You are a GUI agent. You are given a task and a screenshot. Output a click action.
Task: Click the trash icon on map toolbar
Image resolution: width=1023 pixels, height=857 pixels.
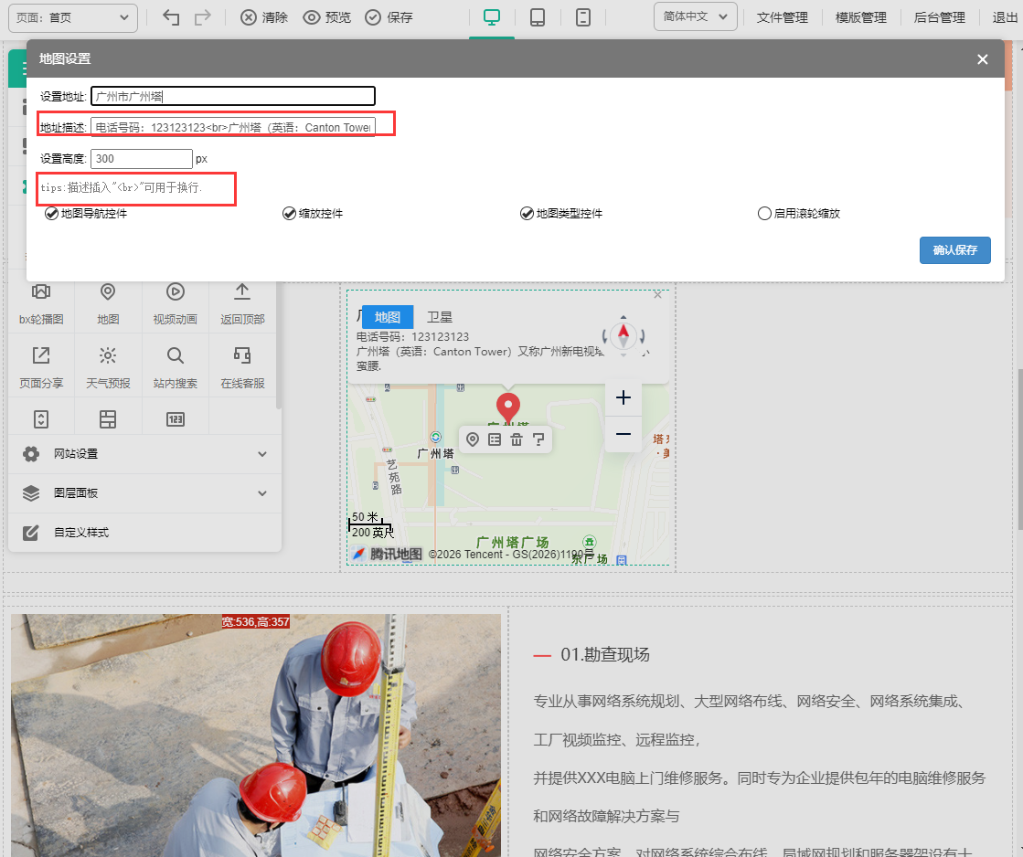[516, 439]
